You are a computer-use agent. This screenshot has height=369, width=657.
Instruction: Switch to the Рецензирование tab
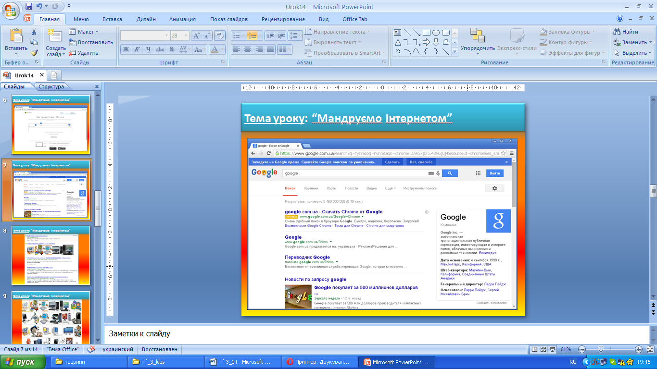click(283, 19)
